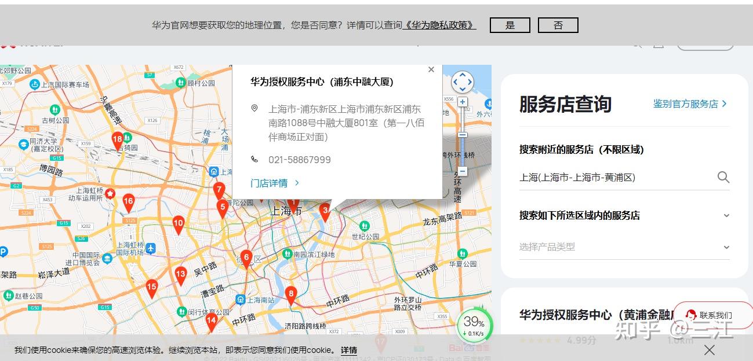The image size is (753, 361).
Task: Click the 顾村公园 park icon
Action: 181,83
